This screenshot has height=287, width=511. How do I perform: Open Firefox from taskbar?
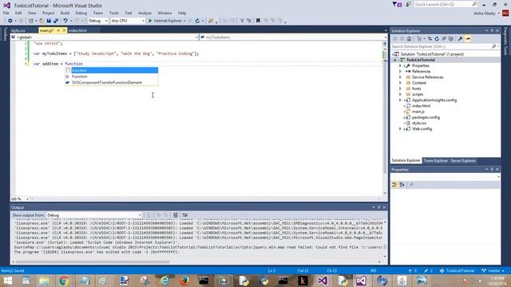[184, 281]
